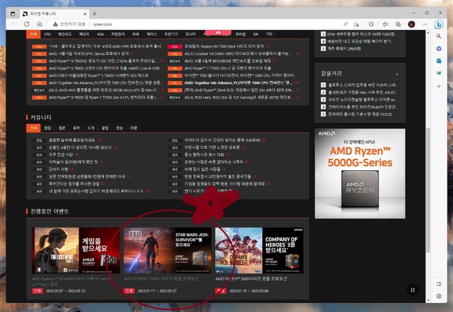Close the 라이젠 커뮤니티 tab
The width and height of the screenshot is (453, 312).
coord(85,14)
